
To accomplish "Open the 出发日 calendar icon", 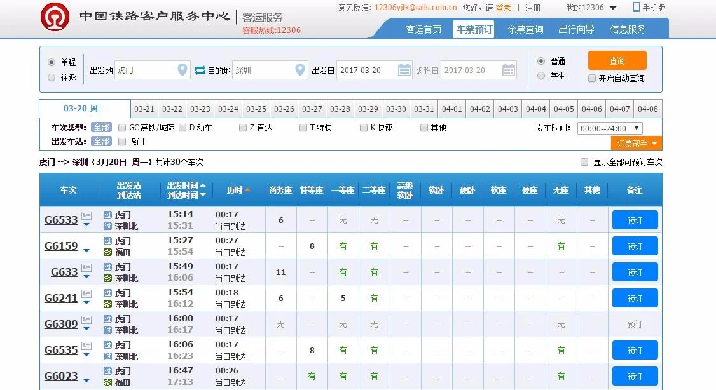I will coord(404,70).
